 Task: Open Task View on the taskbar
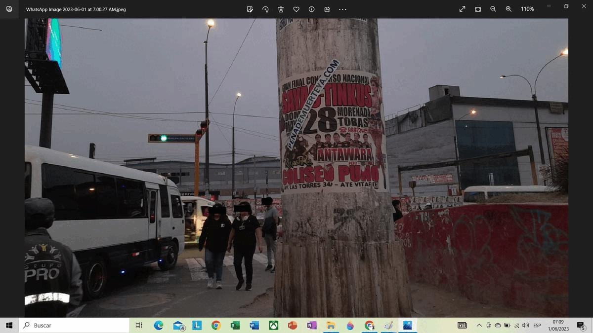pos(139,326)
